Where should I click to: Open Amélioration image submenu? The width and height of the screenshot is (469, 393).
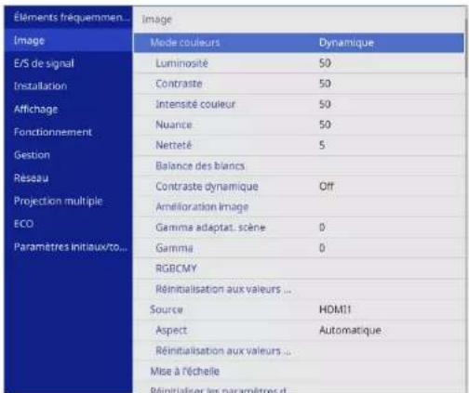pos(299,206)
